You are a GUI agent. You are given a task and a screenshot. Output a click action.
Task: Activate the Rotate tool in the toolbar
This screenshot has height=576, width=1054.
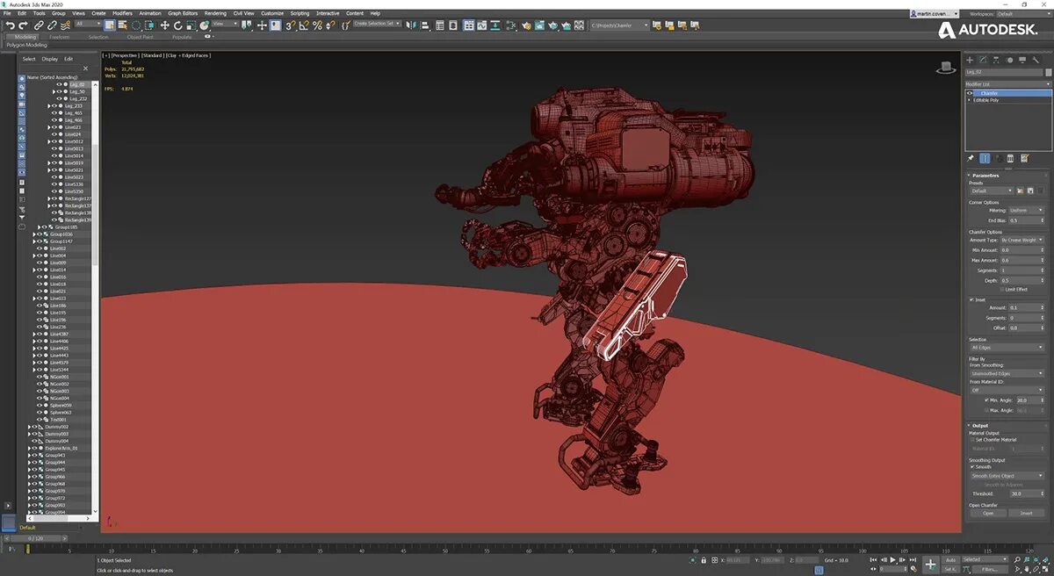coord(177,25)
